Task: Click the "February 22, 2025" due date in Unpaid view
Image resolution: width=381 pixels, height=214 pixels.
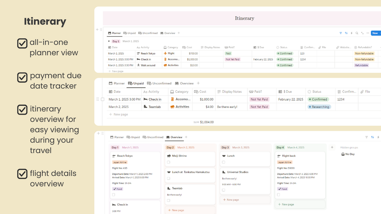Action: (291, 99)
